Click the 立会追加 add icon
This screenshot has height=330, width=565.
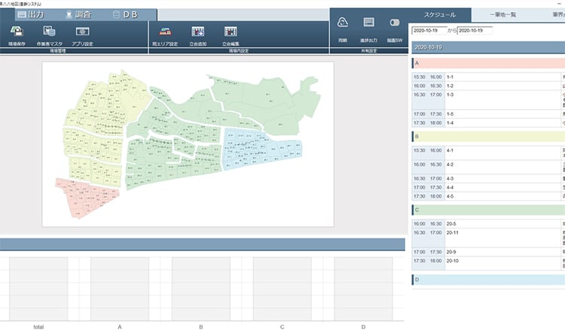coord(198,32)
